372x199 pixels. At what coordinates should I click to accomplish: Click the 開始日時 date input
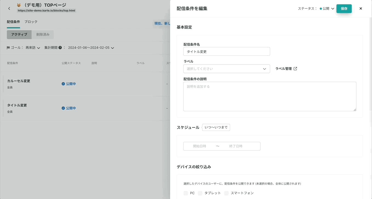tap(199, 146)
